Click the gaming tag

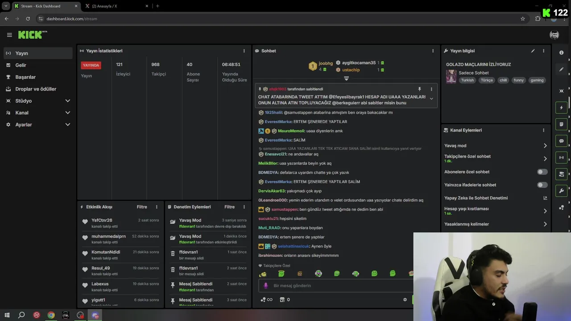537,80
